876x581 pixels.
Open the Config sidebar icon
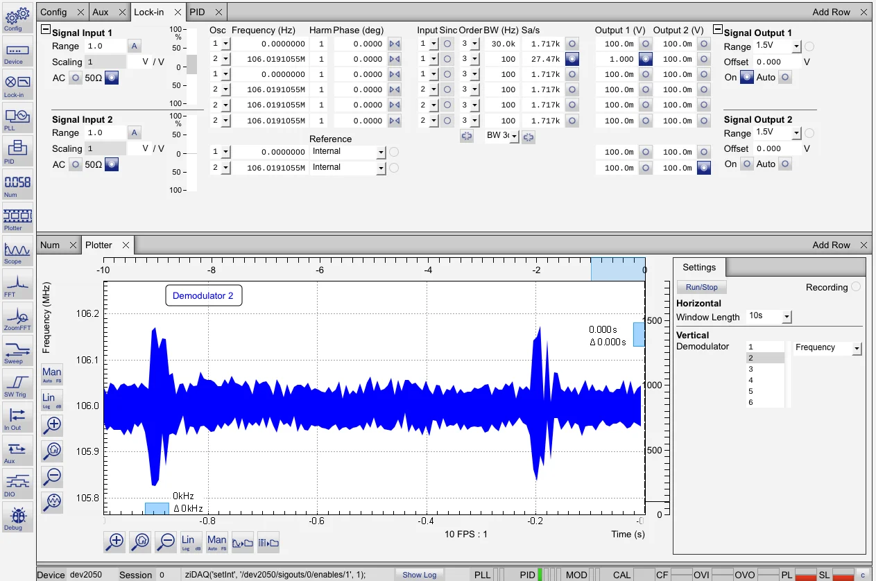17,17
